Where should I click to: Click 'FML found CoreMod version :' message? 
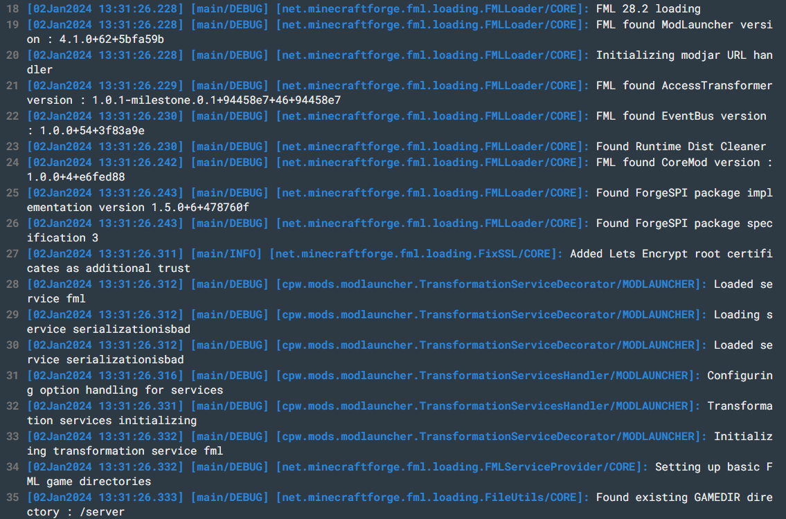tap(684, 163)
